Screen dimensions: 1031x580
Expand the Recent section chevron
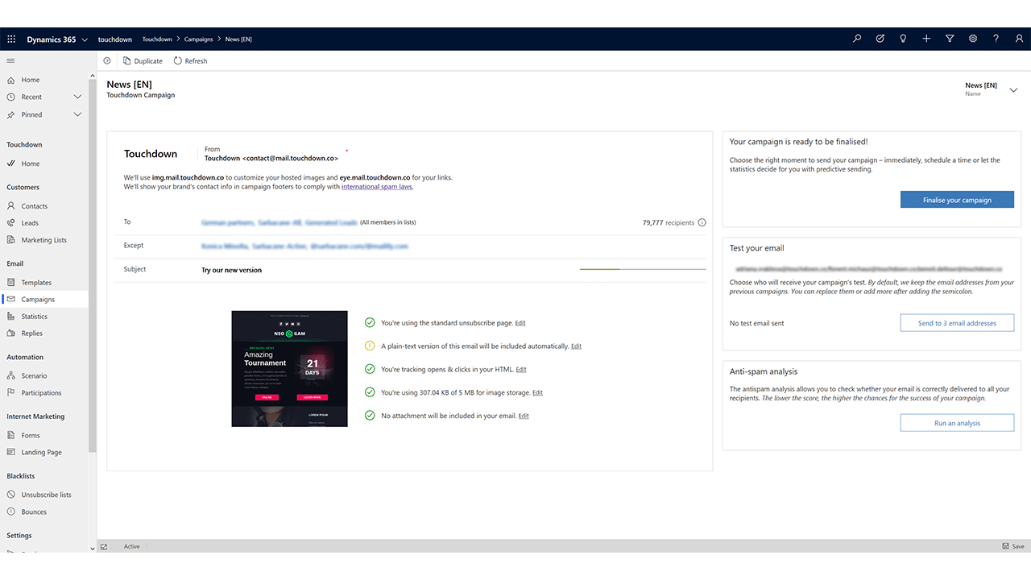(78, 97)
